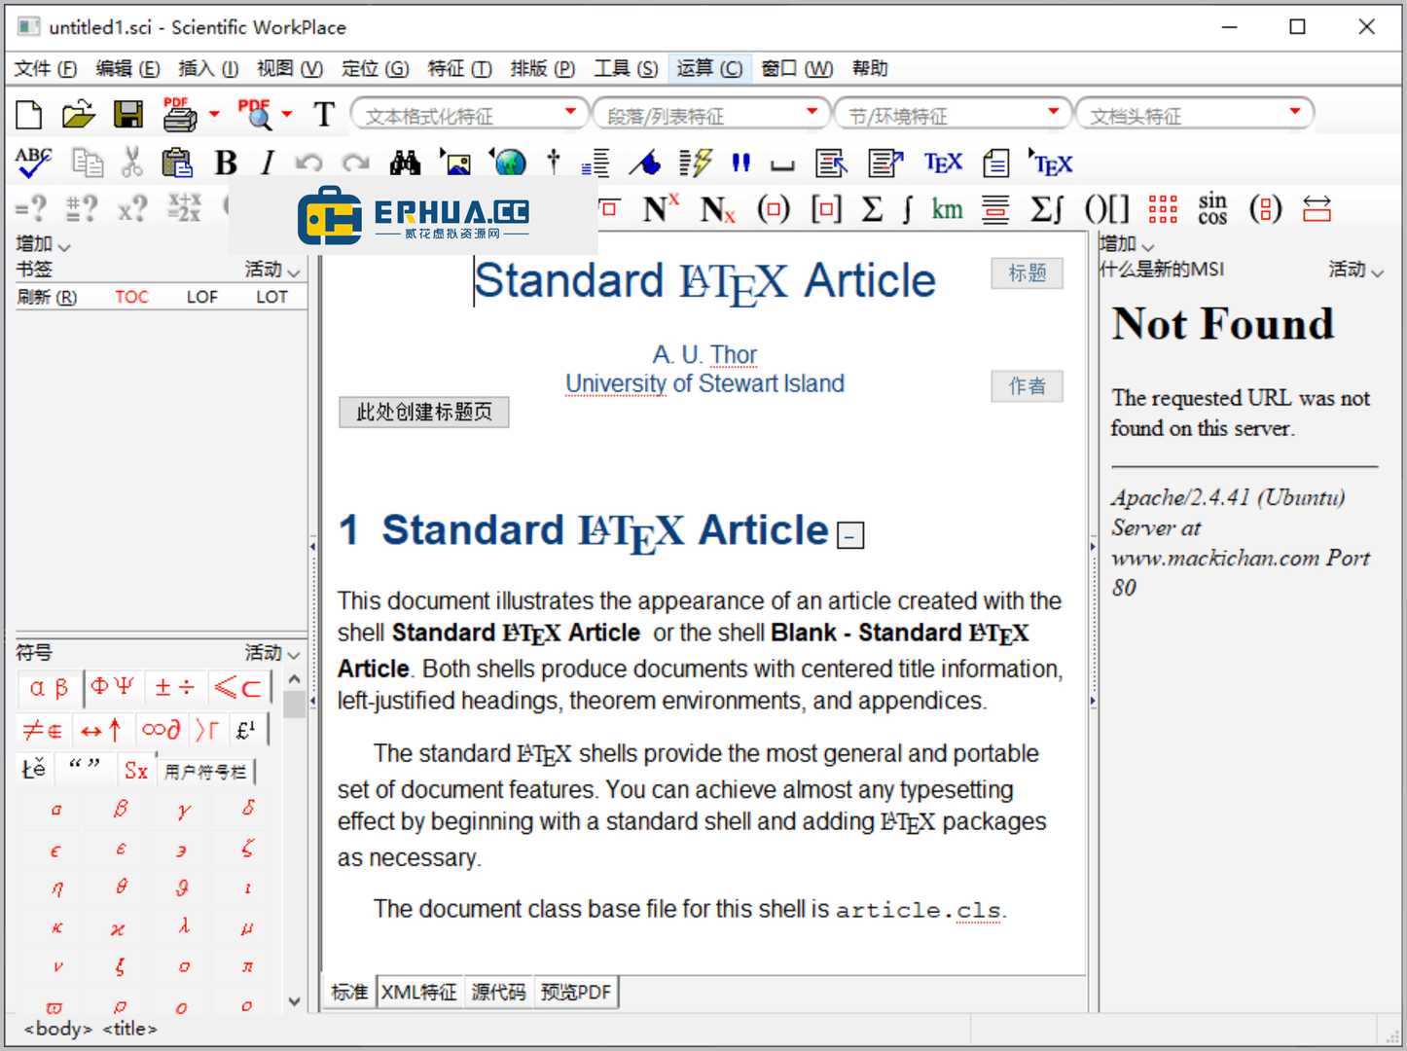Screen dimensions: 1407x1051
Task: Select the Greek uppercase Φ Ψ symbol group
Action: [x=112, y=687]
